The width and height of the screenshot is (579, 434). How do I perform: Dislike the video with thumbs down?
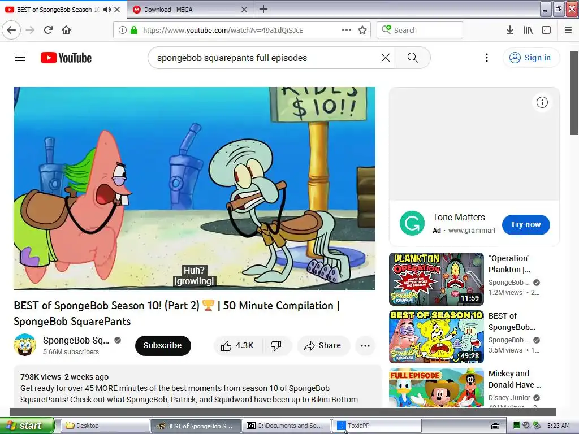coord(276,345)
